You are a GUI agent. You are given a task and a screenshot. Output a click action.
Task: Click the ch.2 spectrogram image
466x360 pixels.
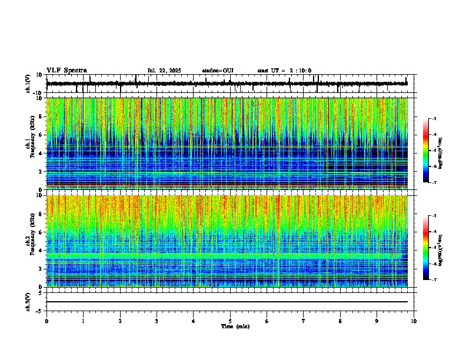(x=227, y=241)
